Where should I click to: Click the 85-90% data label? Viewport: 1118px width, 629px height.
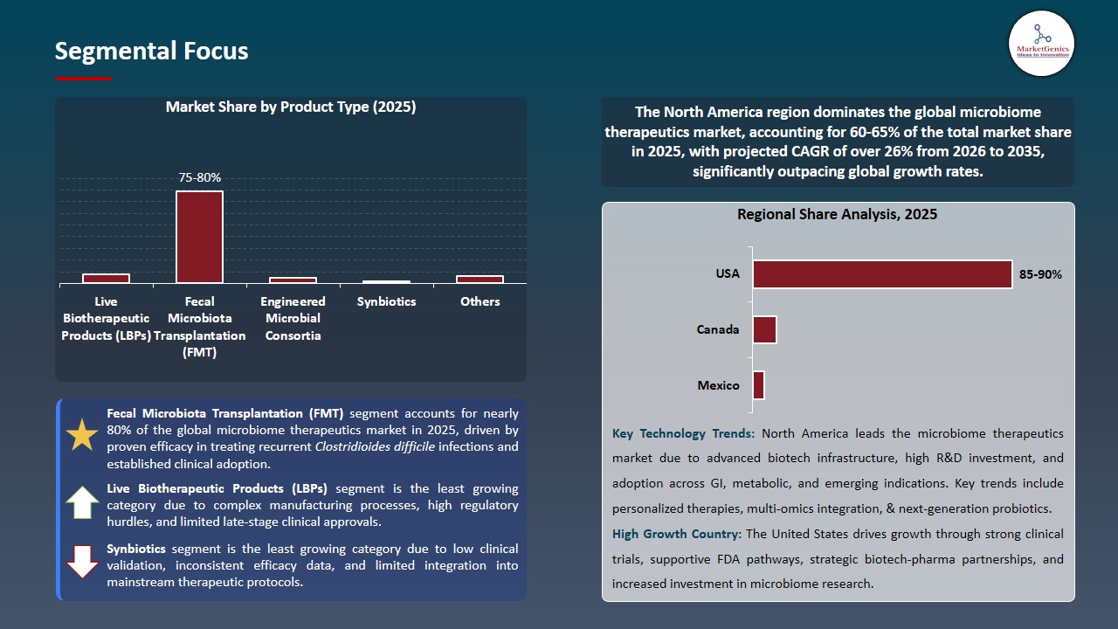click(x=1040, y=274)
